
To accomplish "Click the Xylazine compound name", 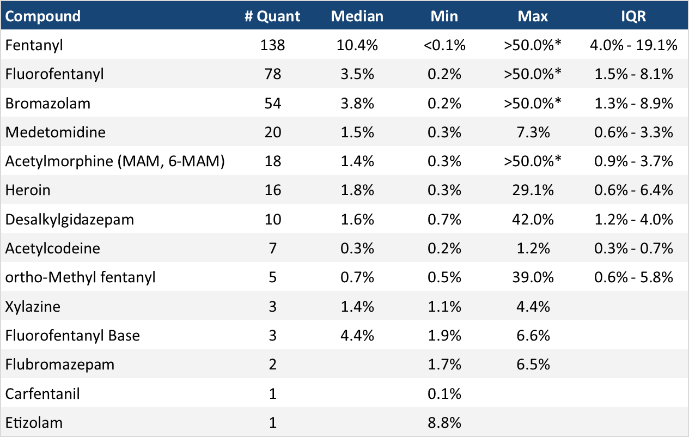I will (x=33, y=306).
